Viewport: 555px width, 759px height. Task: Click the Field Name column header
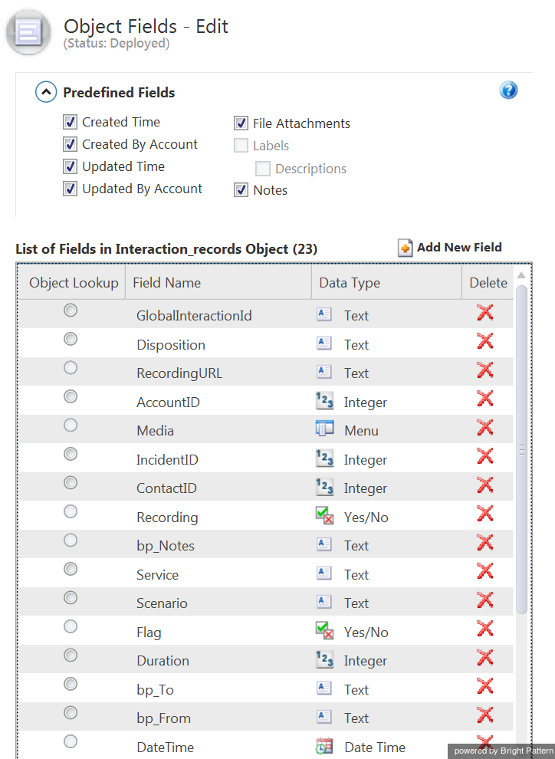166,283
